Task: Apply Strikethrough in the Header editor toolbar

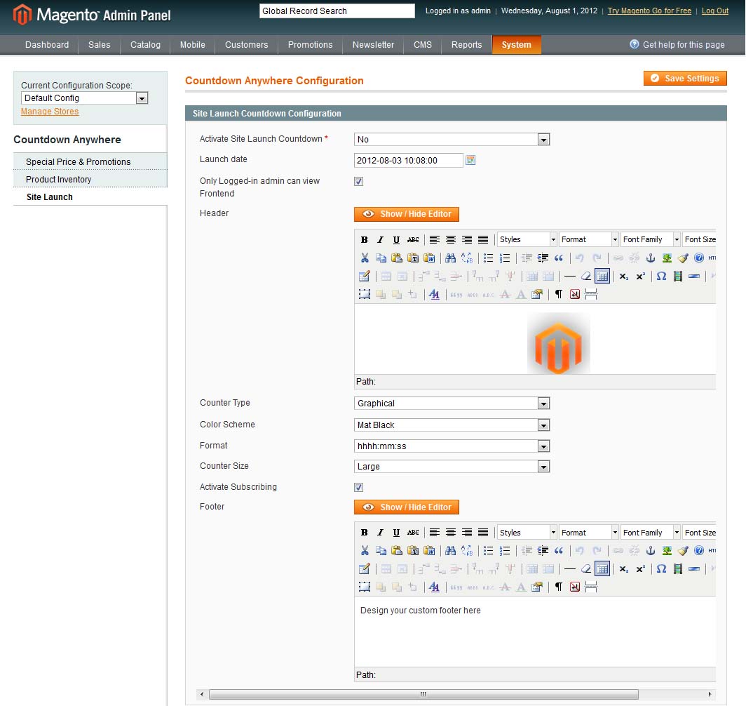Action: [x=413, y=239]
